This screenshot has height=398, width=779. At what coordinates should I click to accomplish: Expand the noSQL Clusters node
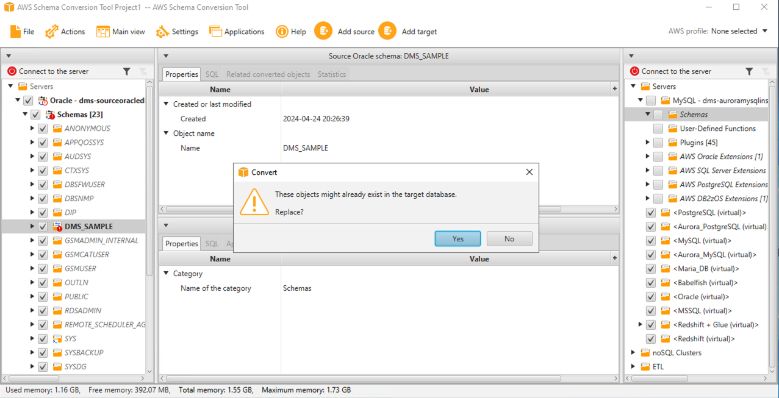pyautogui.click(x=633, y=352)
